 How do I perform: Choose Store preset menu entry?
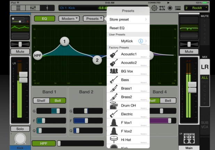click(x=128, y=19)
